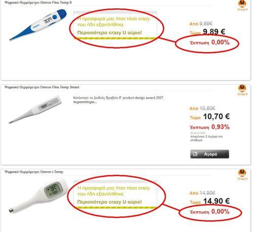Open the Omron i-Temp thermometer image
This screenshot has height=232, width=253.
tap(38, 195)
